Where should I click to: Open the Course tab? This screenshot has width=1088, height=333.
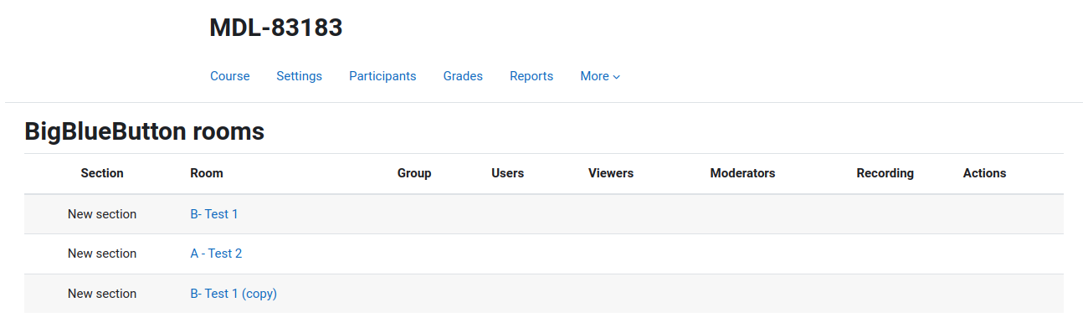pos(229,76)
